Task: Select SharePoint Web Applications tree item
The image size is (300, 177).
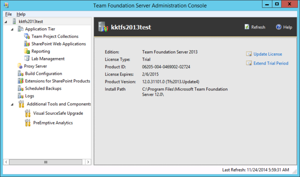Action: [x=59, y=44]
